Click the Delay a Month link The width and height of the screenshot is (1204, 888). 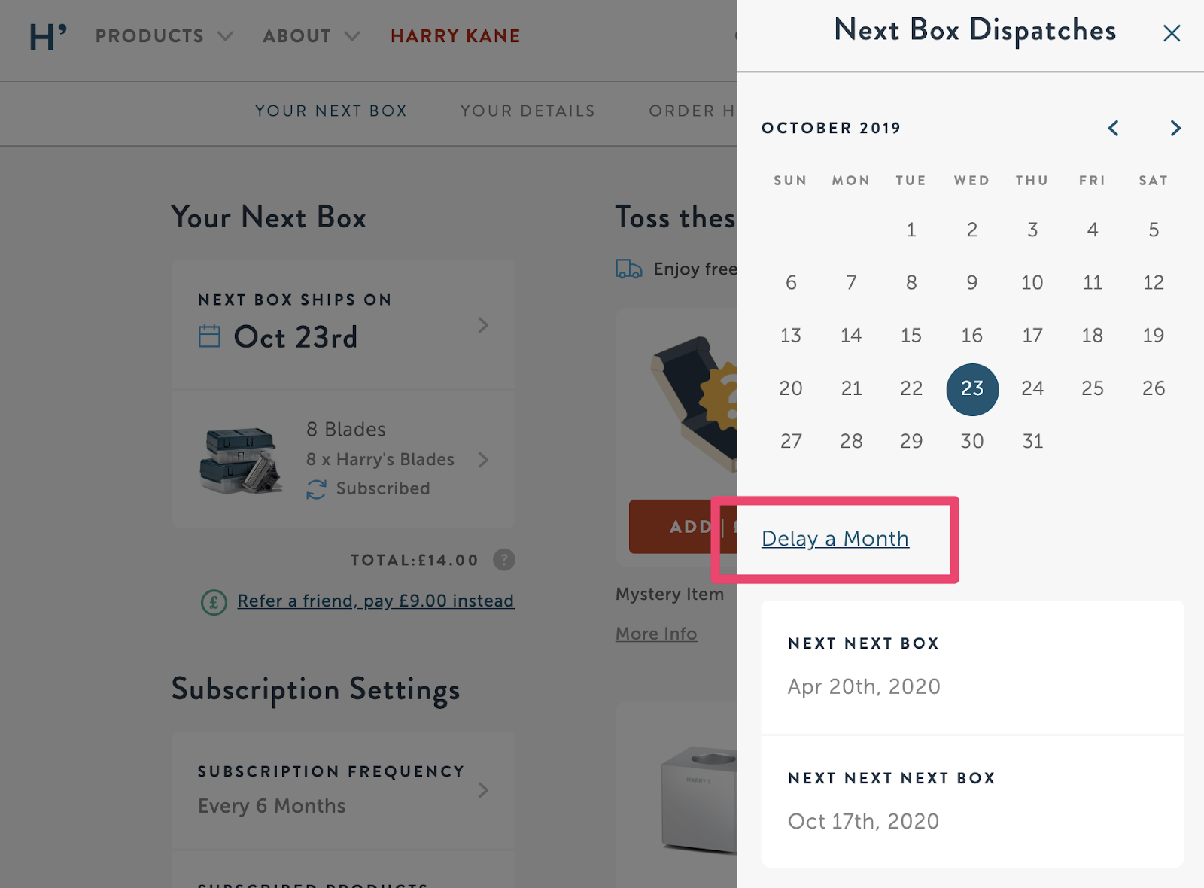pos(835,539)
